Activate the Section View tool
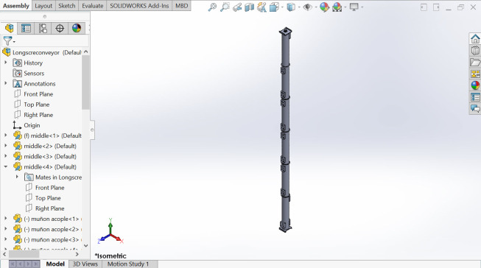481x268 pixels. pos(250,7)
